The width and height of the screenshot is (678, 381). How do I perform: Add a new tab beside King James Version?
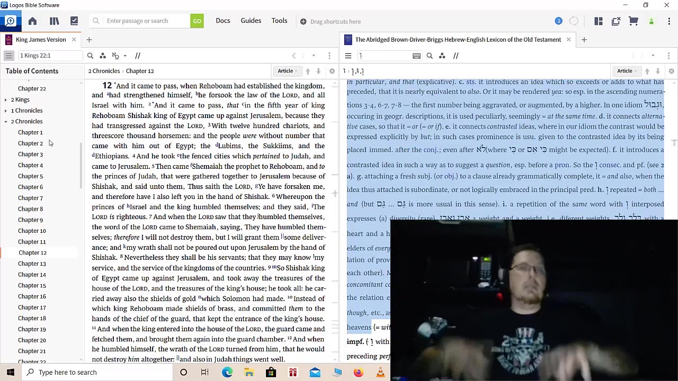coord(89,40)
